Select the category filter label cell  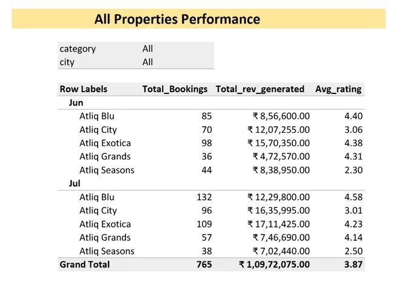[78, 49]
